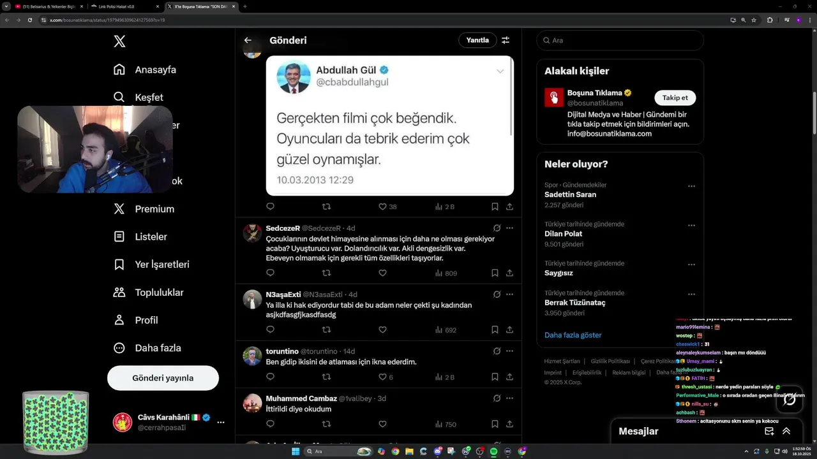Like the post with 38 likes
Screen dimensions: 817x459
pyautogui.click(x=387, y=207)
